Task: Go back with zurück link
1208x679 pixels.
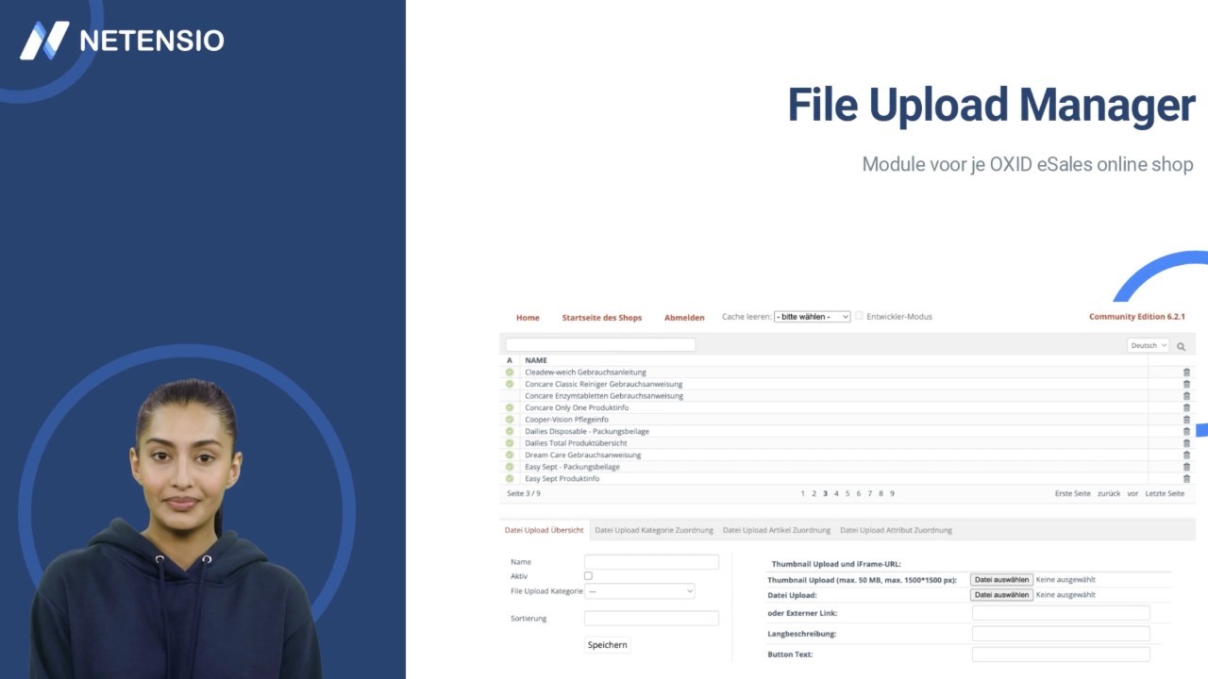Action: 1109,493
